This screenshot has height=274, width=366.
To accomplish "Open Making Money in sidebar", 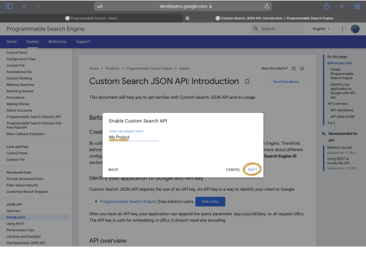I will click(18, 104).
